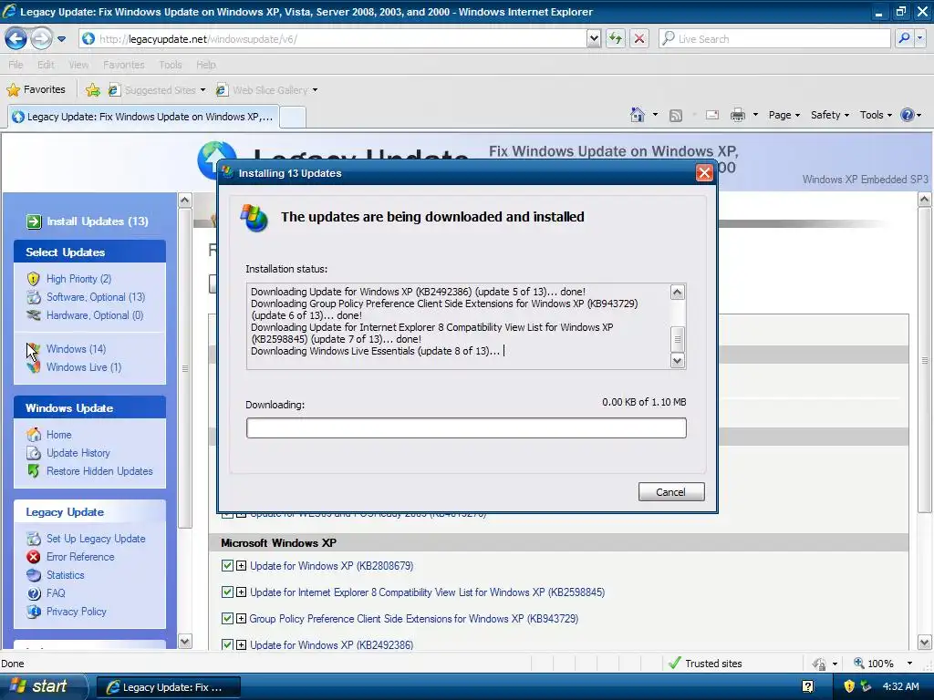
Task: Click the Privacy Policy info icon
Action: pyautogui.click(x=34, y=612)
